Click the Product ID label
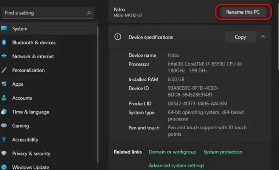This screenshot has height=170, width=279. tap(140, 104)
